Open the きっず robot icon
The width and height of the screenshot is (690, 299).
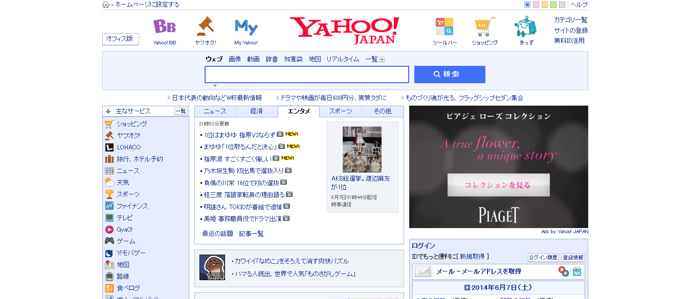[x=526, y=27]
